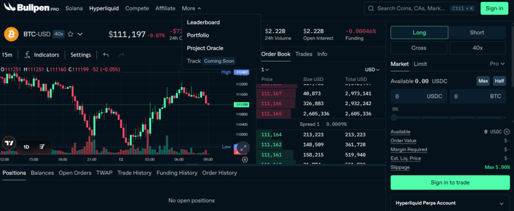Favorite BTC-USD with the star icon
Image resolution: width=514 pixels, height=211 pixels.
(71, 35)
